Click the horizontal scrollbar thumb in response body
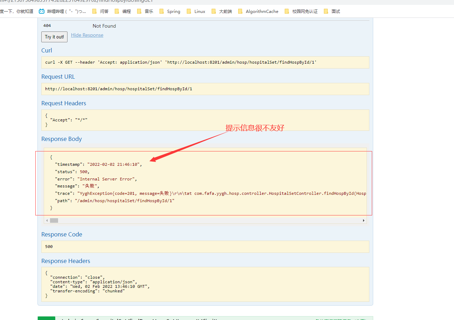 click(x=54, y=221)
